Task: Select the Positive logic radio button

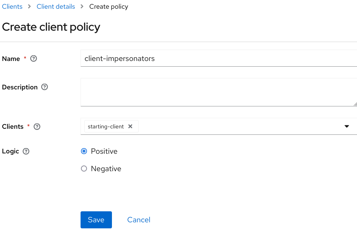Action: click(84, 151)
